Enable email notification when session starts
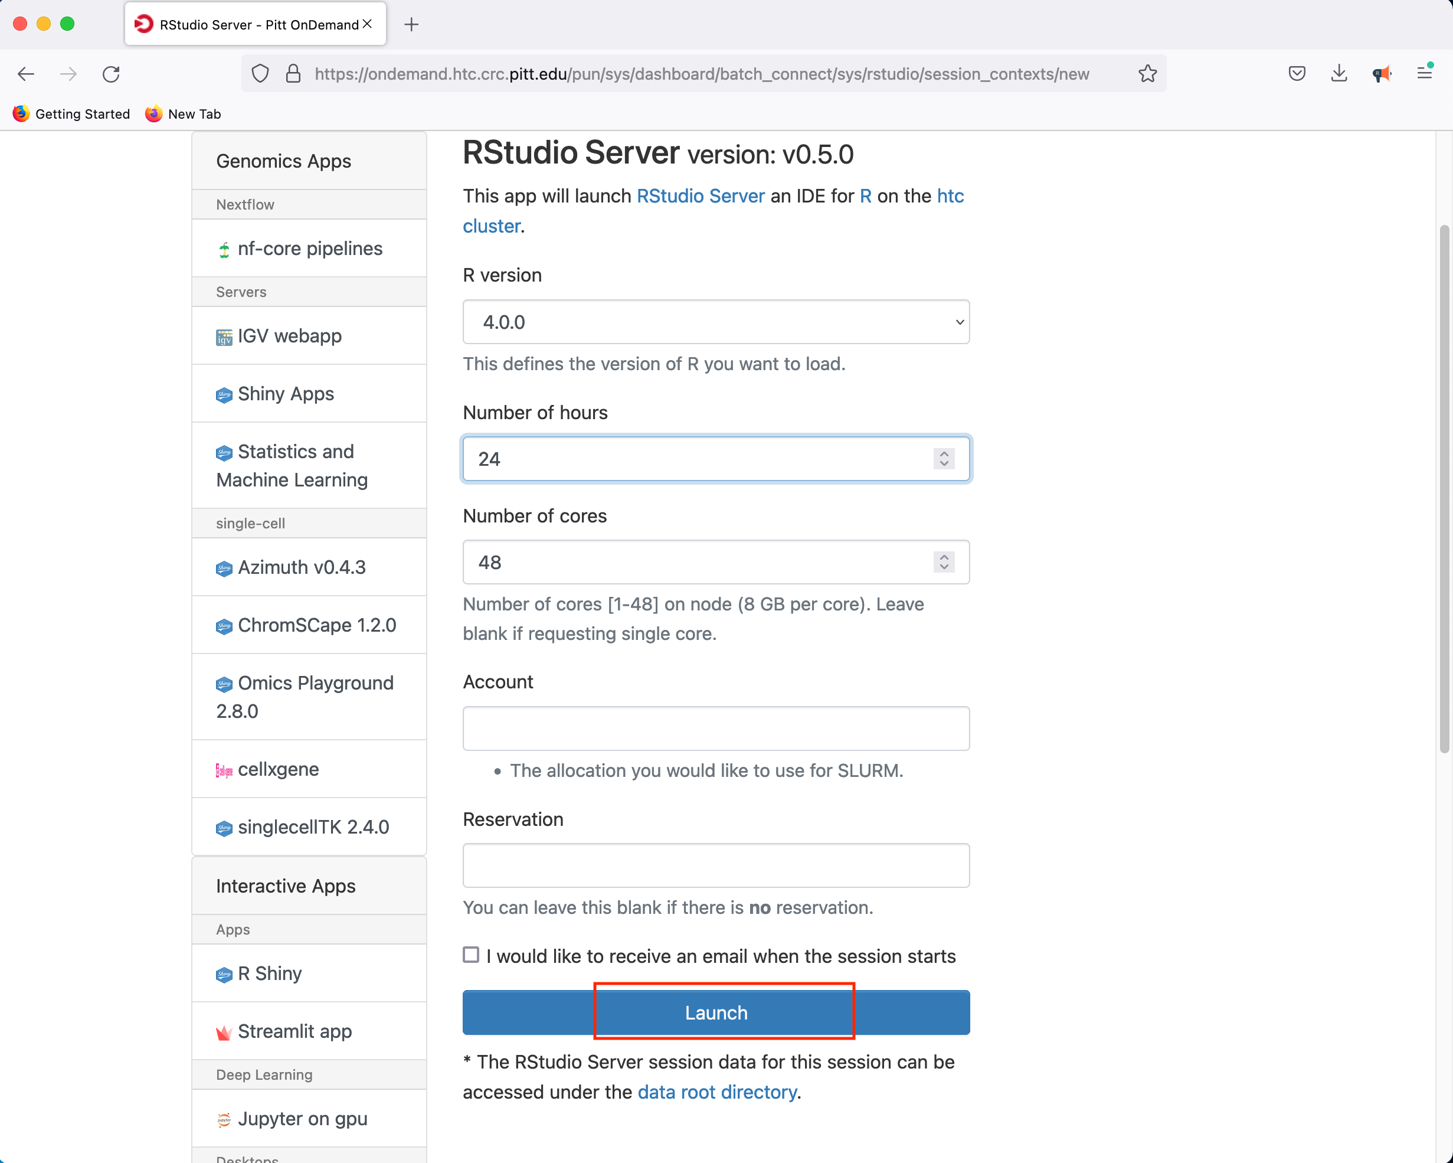Image resolution: width=1453 pixels, height=1163 pixels. pos(470,955)
